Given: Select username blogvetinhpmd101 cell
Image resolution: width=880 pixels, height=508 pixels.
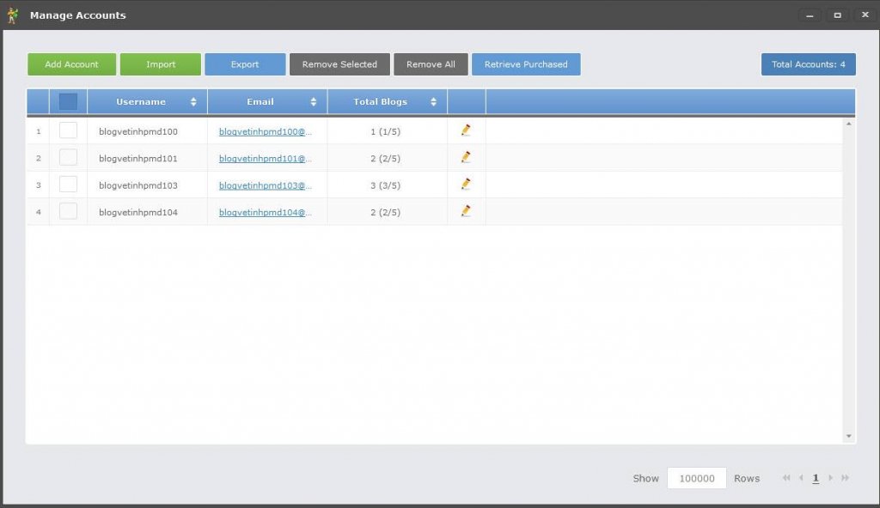Looking at the screenshot, I should [x=148, y=158].
